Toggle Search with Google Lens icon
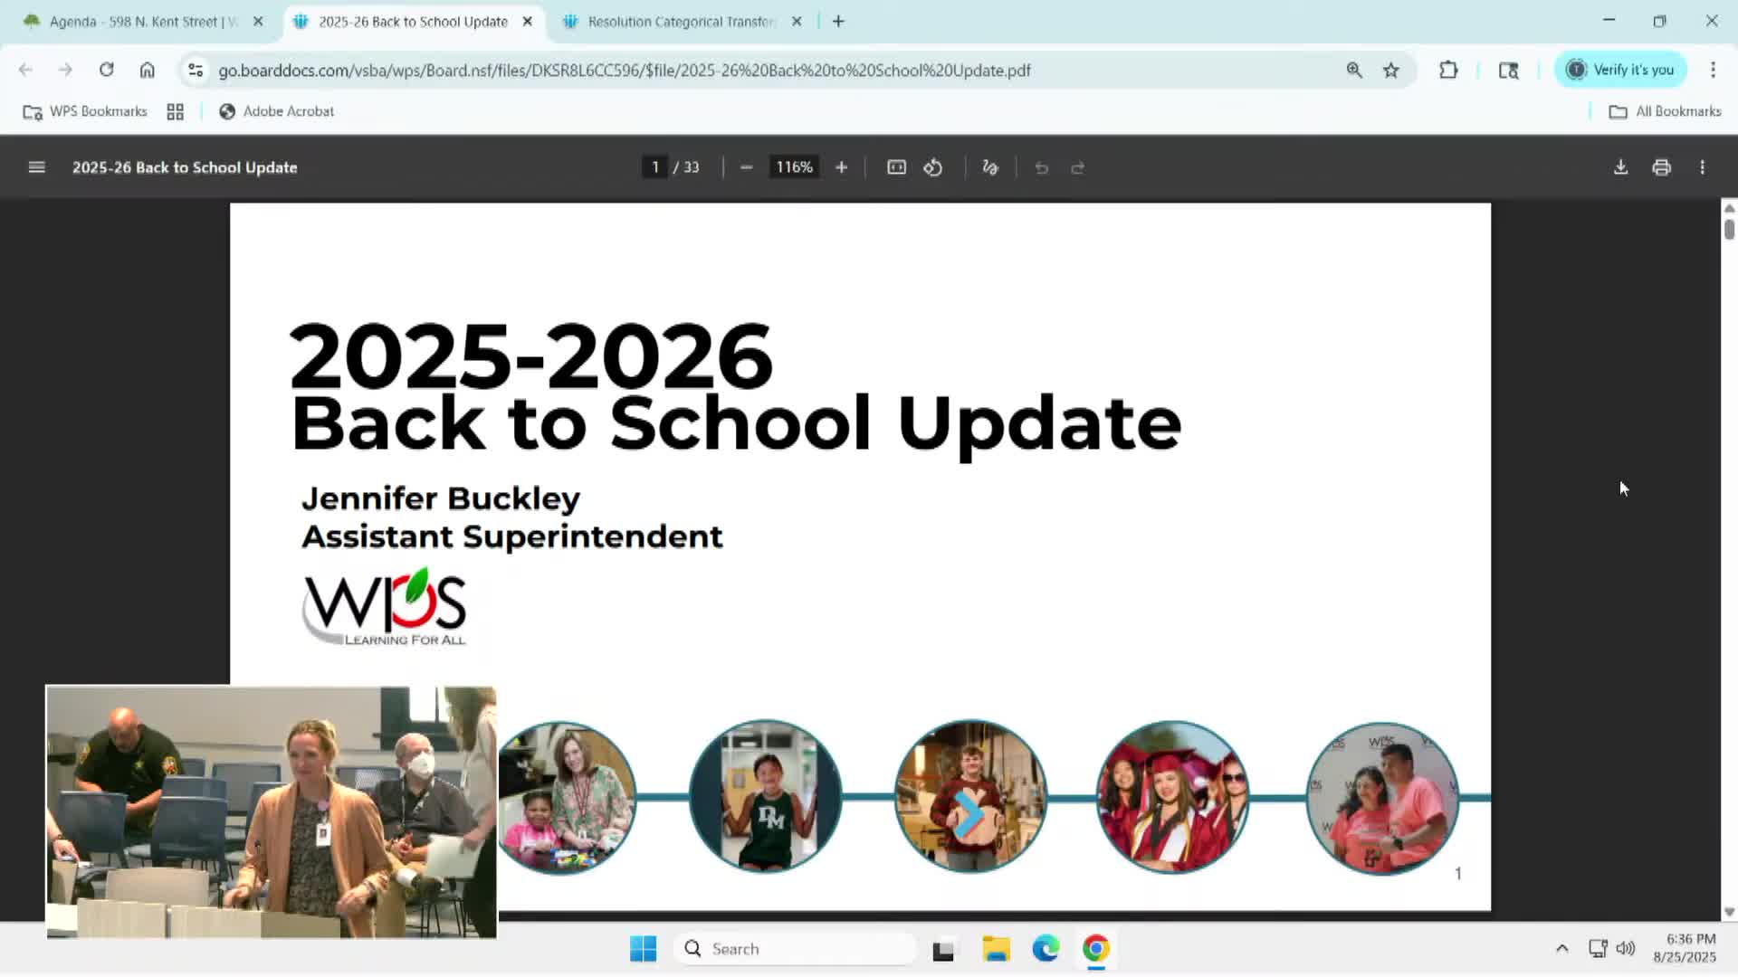 point(1509,70)
